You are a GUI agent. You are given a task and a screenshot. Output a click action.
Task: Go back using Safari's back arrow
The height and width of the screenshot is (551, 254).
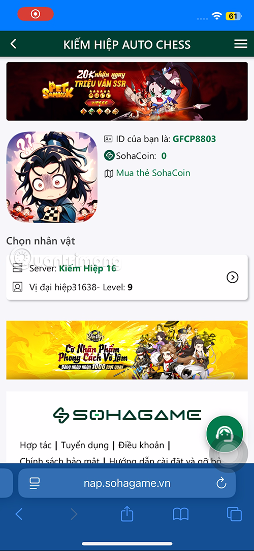(x=19, y=514)
